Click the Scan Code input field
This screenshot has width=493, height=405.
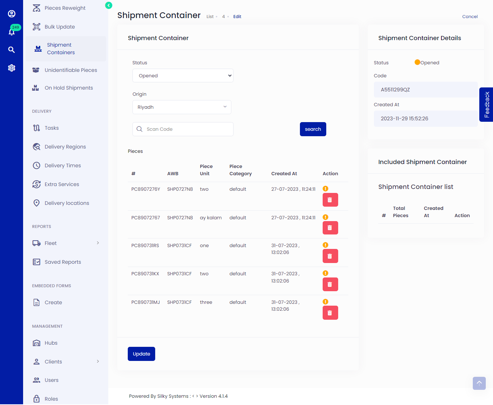188,129
